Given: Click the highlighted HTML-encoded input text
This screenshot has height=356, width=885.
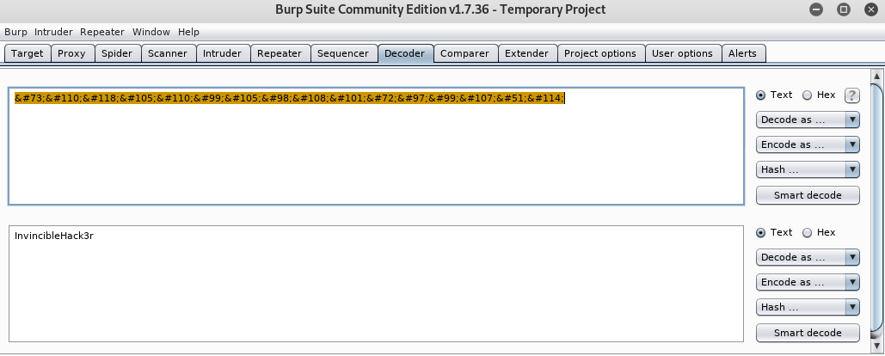Looking at the screenshot, I should tap(290, 99).
